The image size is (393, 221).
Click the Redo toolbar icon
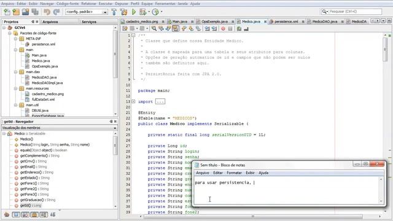[56, 12]
